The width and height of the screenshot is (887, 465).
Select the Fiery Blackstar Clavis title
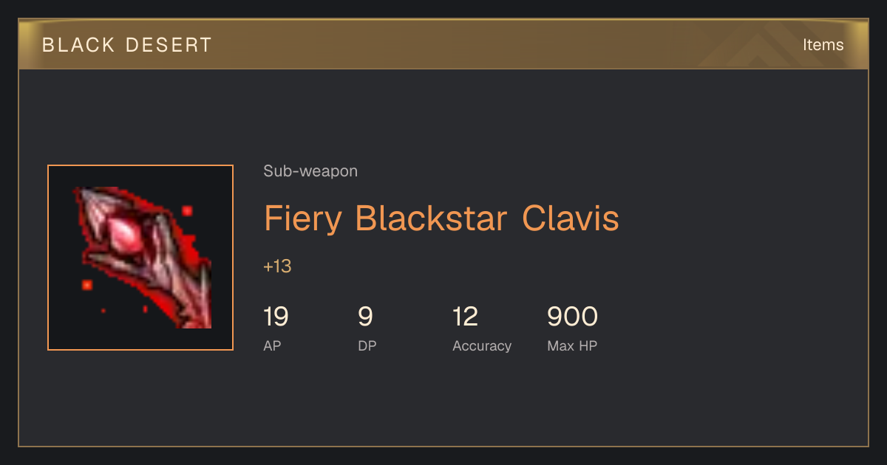tap(441, 218)
